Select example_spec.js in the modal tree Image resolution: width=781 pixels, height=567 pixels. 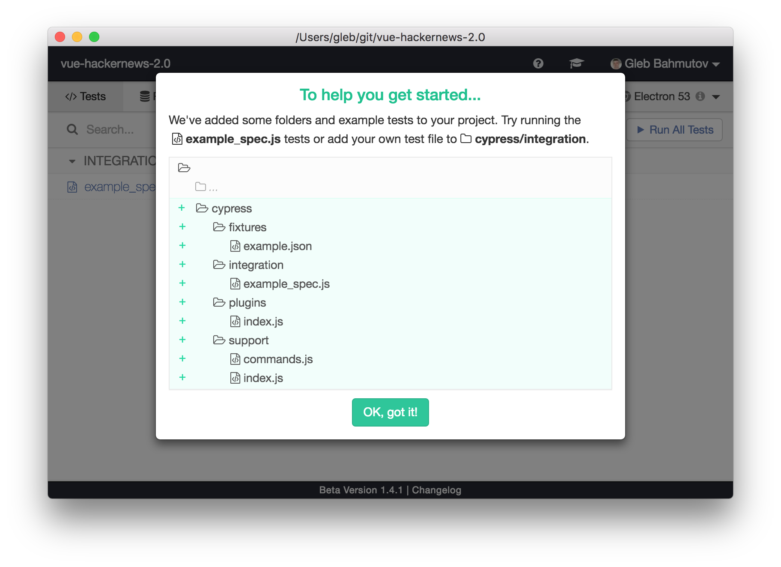tap(286, 283)
